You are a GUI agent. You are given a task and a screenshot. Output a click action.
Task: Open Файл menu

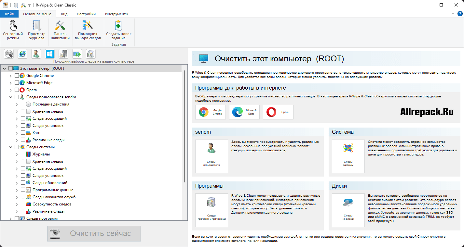tap(9, 14)
